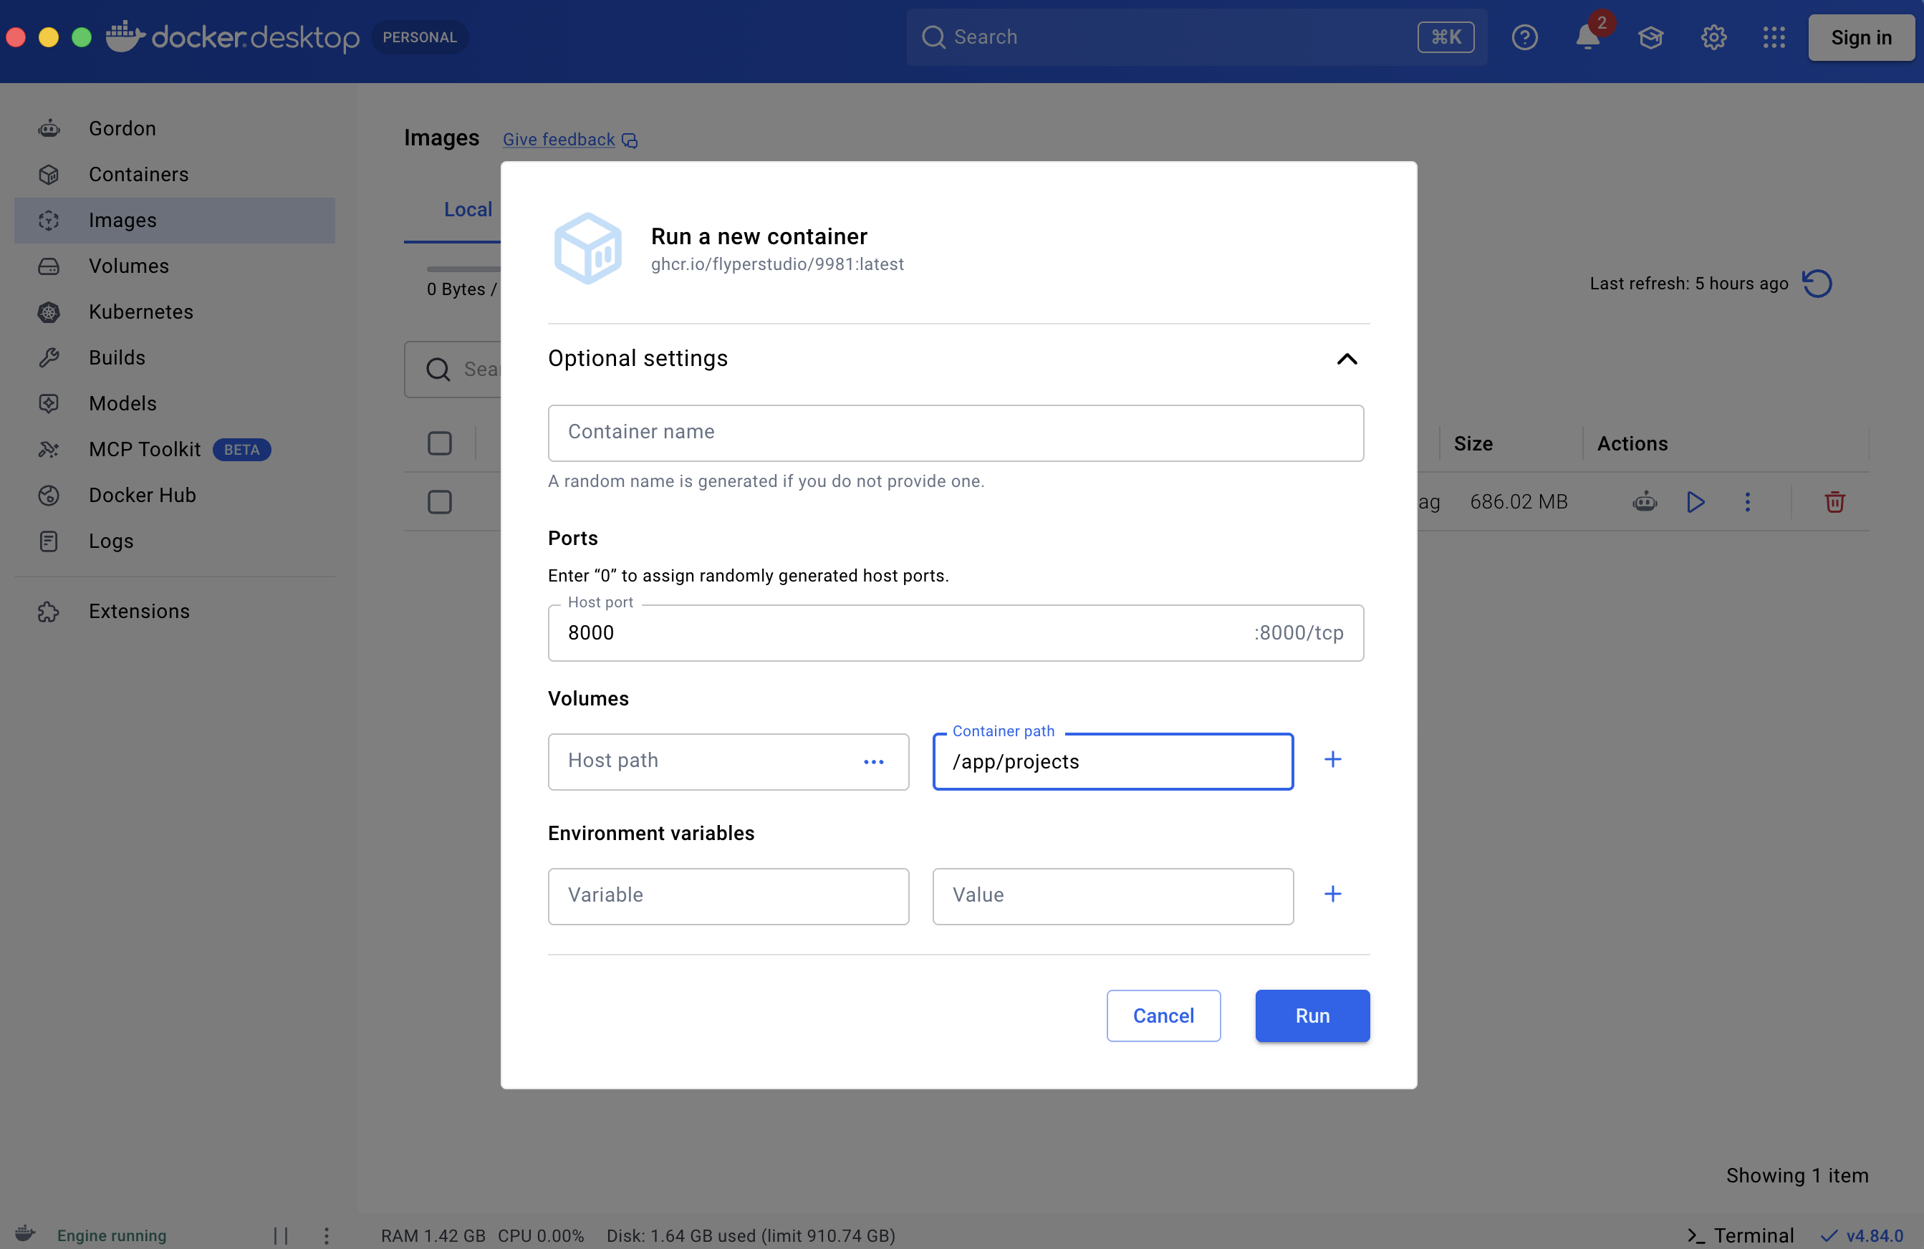Select Images in the sidebar
This screenshot has width=1924, height=1249.
click(x=174, y=221)
